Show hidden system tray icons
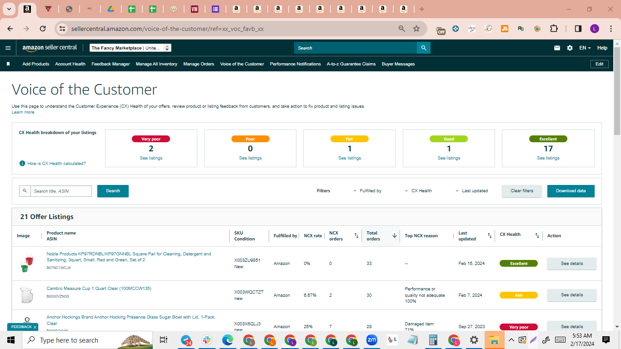Screen dimensions: 621x349 click(511, 340)
